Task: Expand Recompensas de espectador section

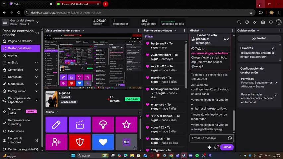Action: point(36,100)
